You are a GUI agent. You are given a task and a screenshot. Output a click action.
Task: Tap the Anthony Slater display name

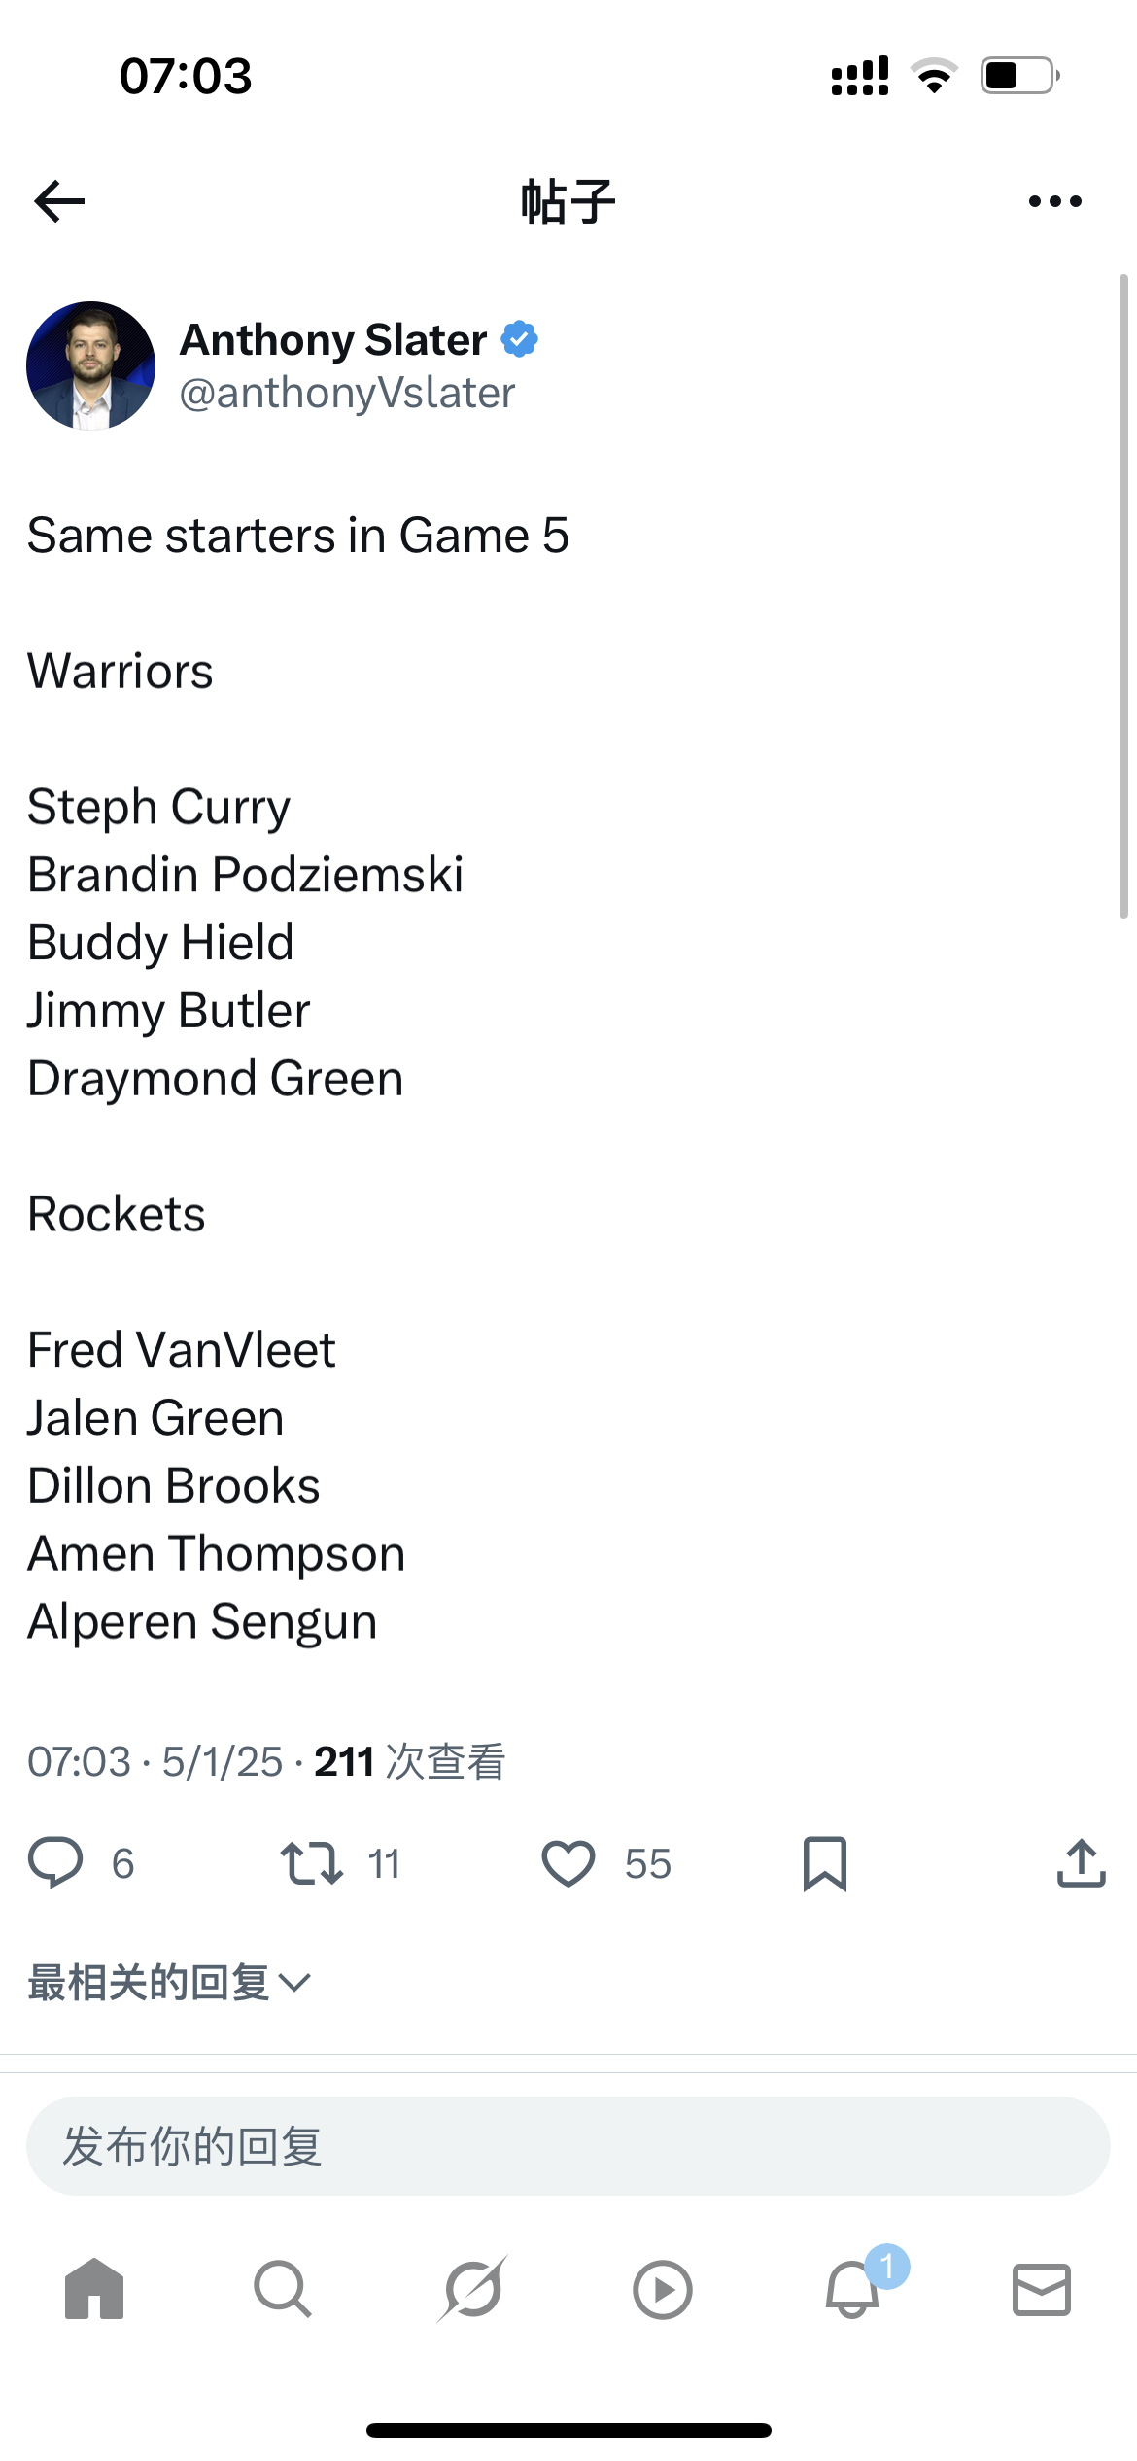pos(333,339)
